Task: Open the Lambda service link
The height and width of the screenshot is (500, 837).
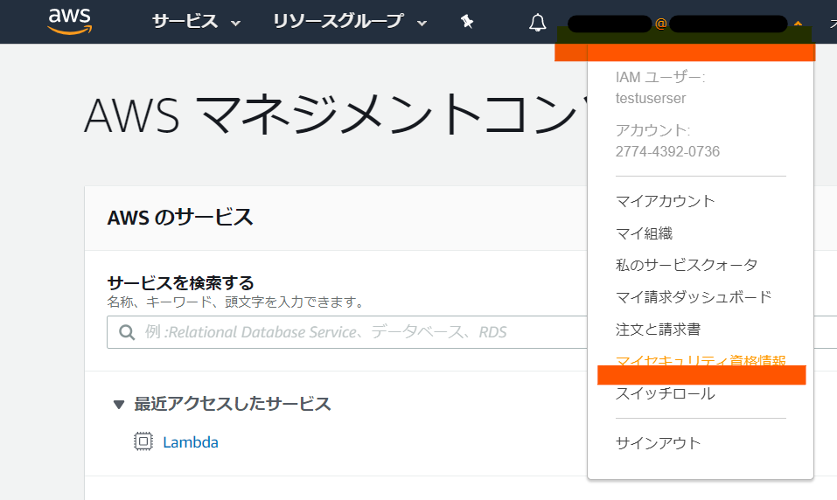Action: point(191,441)
